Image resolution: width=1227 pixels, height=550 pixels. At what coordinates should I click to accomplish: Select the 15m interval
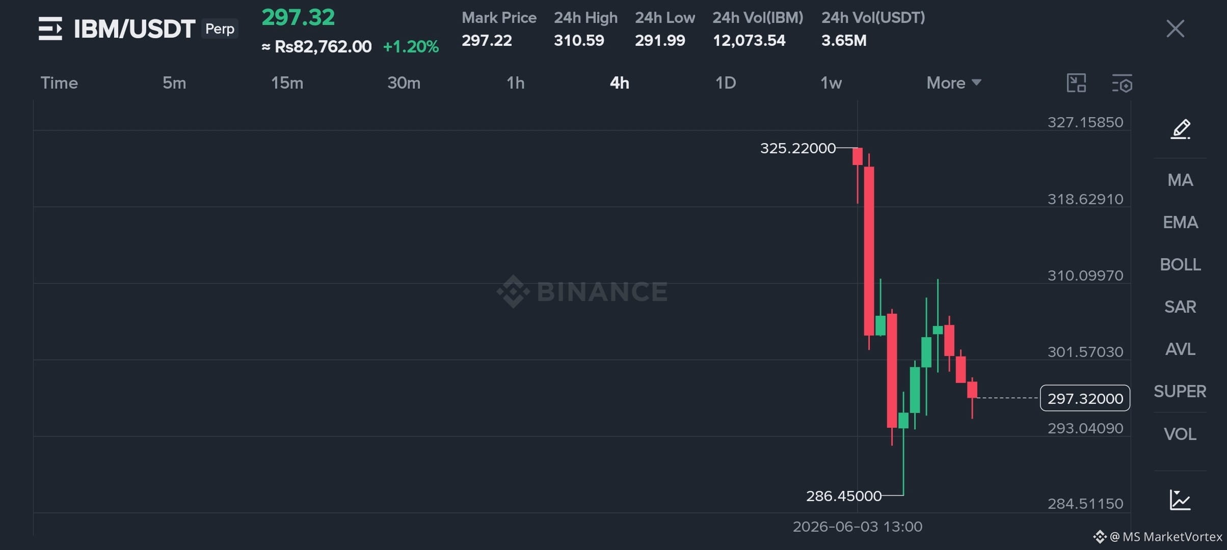coord(287,82)
